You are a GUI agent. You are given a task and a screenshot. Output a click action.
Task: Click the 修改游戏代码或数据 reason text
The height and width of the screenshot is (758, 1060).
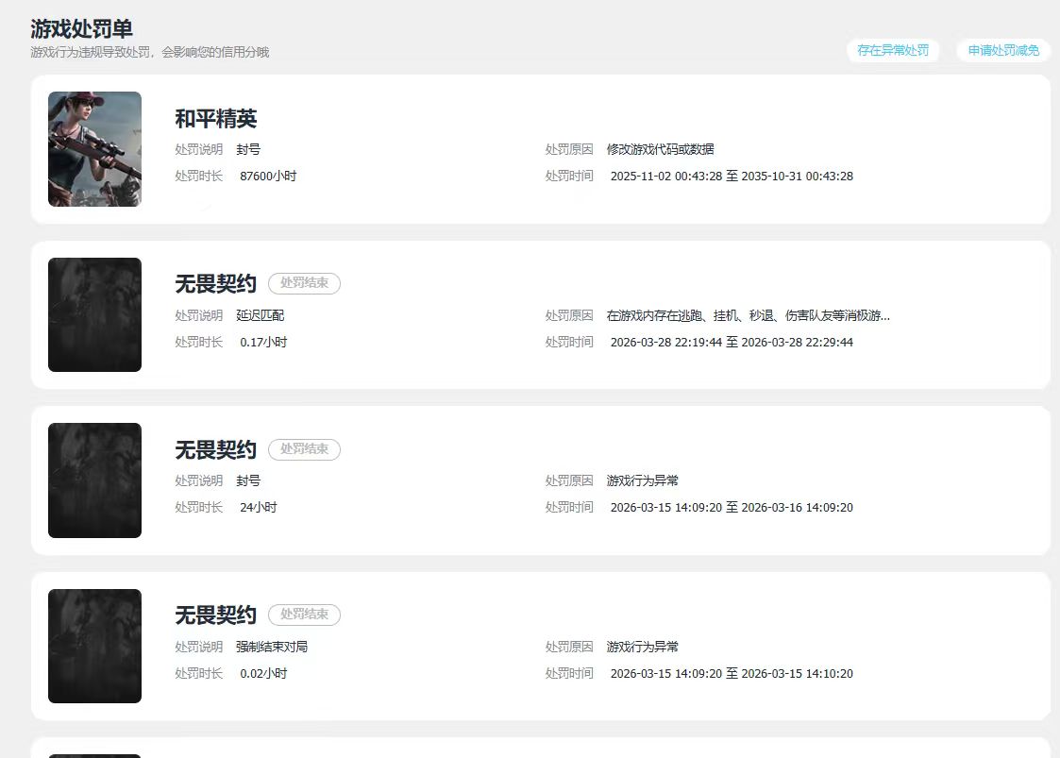click(x=661, y=149)
